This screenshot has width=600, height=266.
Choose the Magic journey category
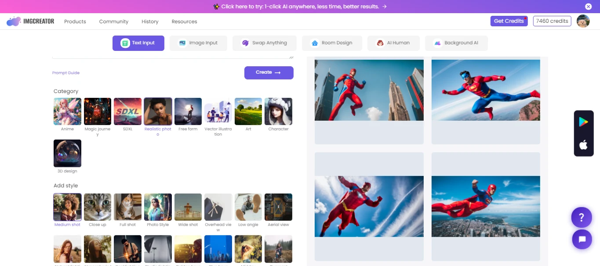[98, 111]
